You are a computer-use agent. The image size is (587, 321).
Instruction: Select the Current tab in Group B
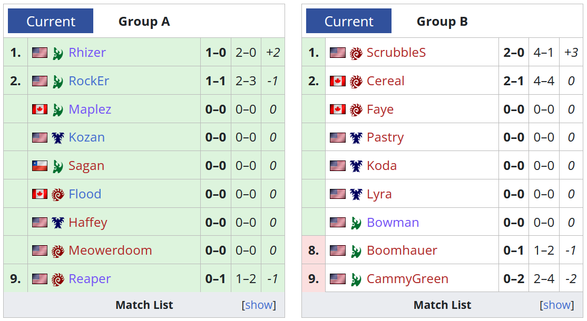348,21
